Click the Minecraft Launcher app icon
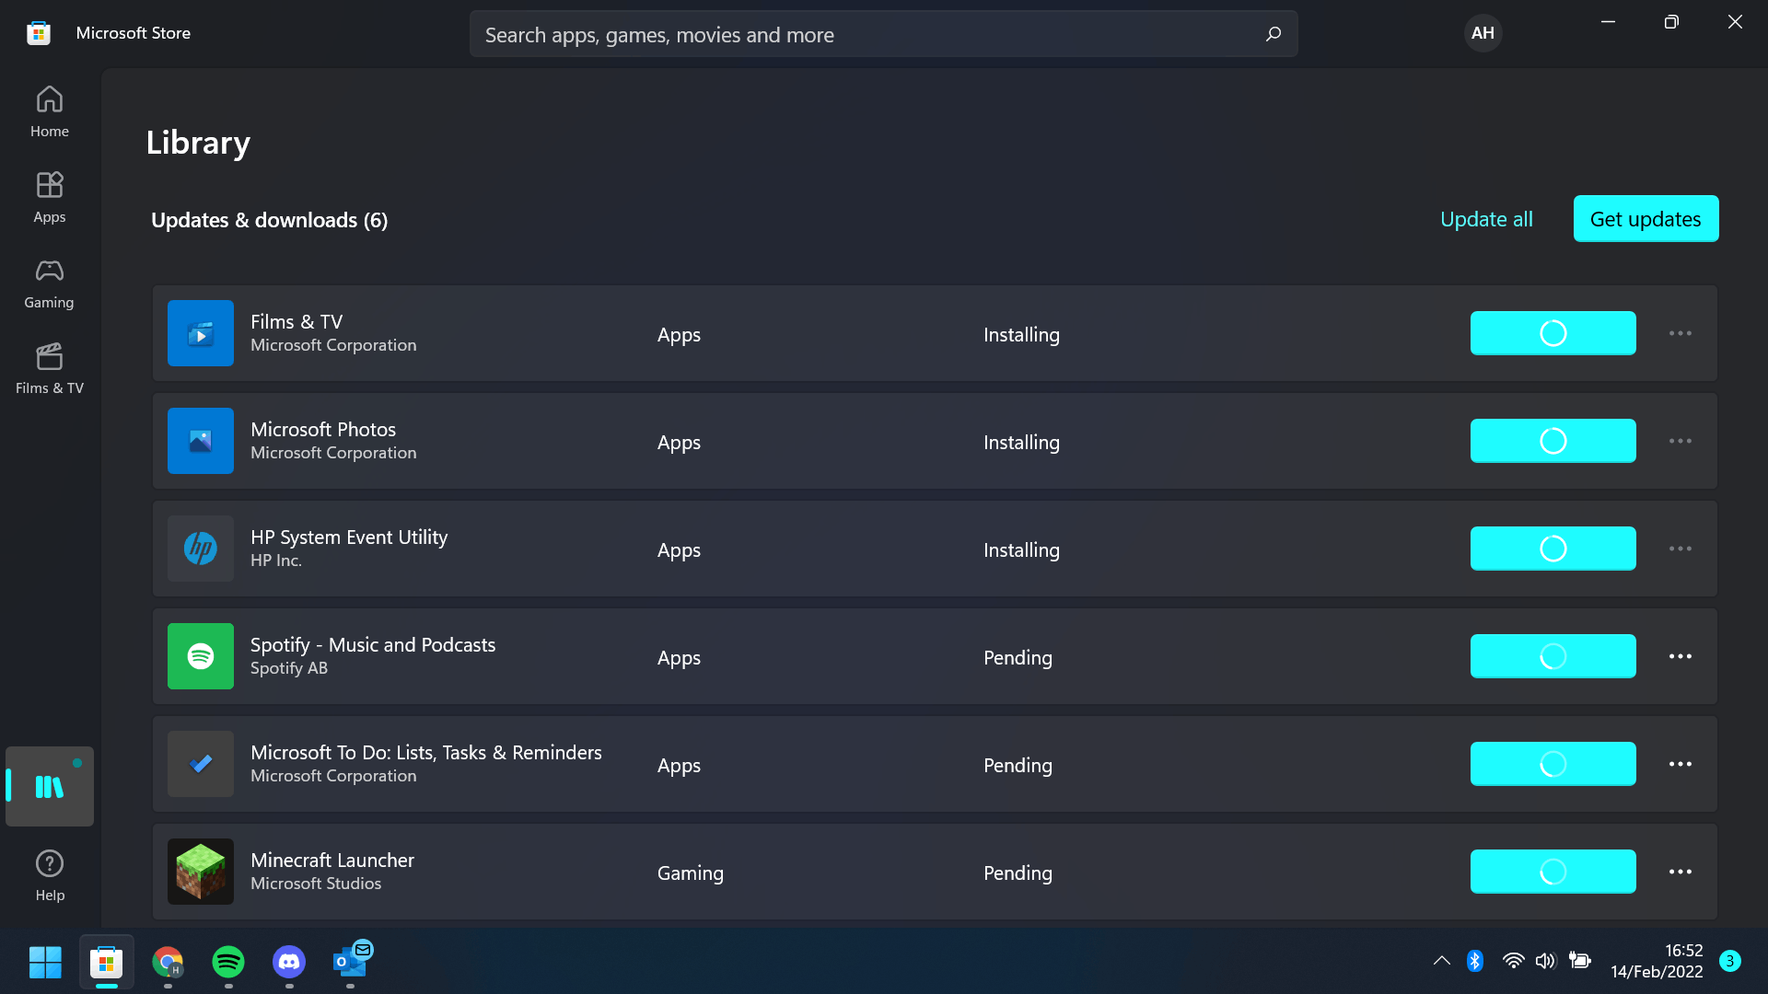The height and width of the screenshot is (994, 1768). 201,872
